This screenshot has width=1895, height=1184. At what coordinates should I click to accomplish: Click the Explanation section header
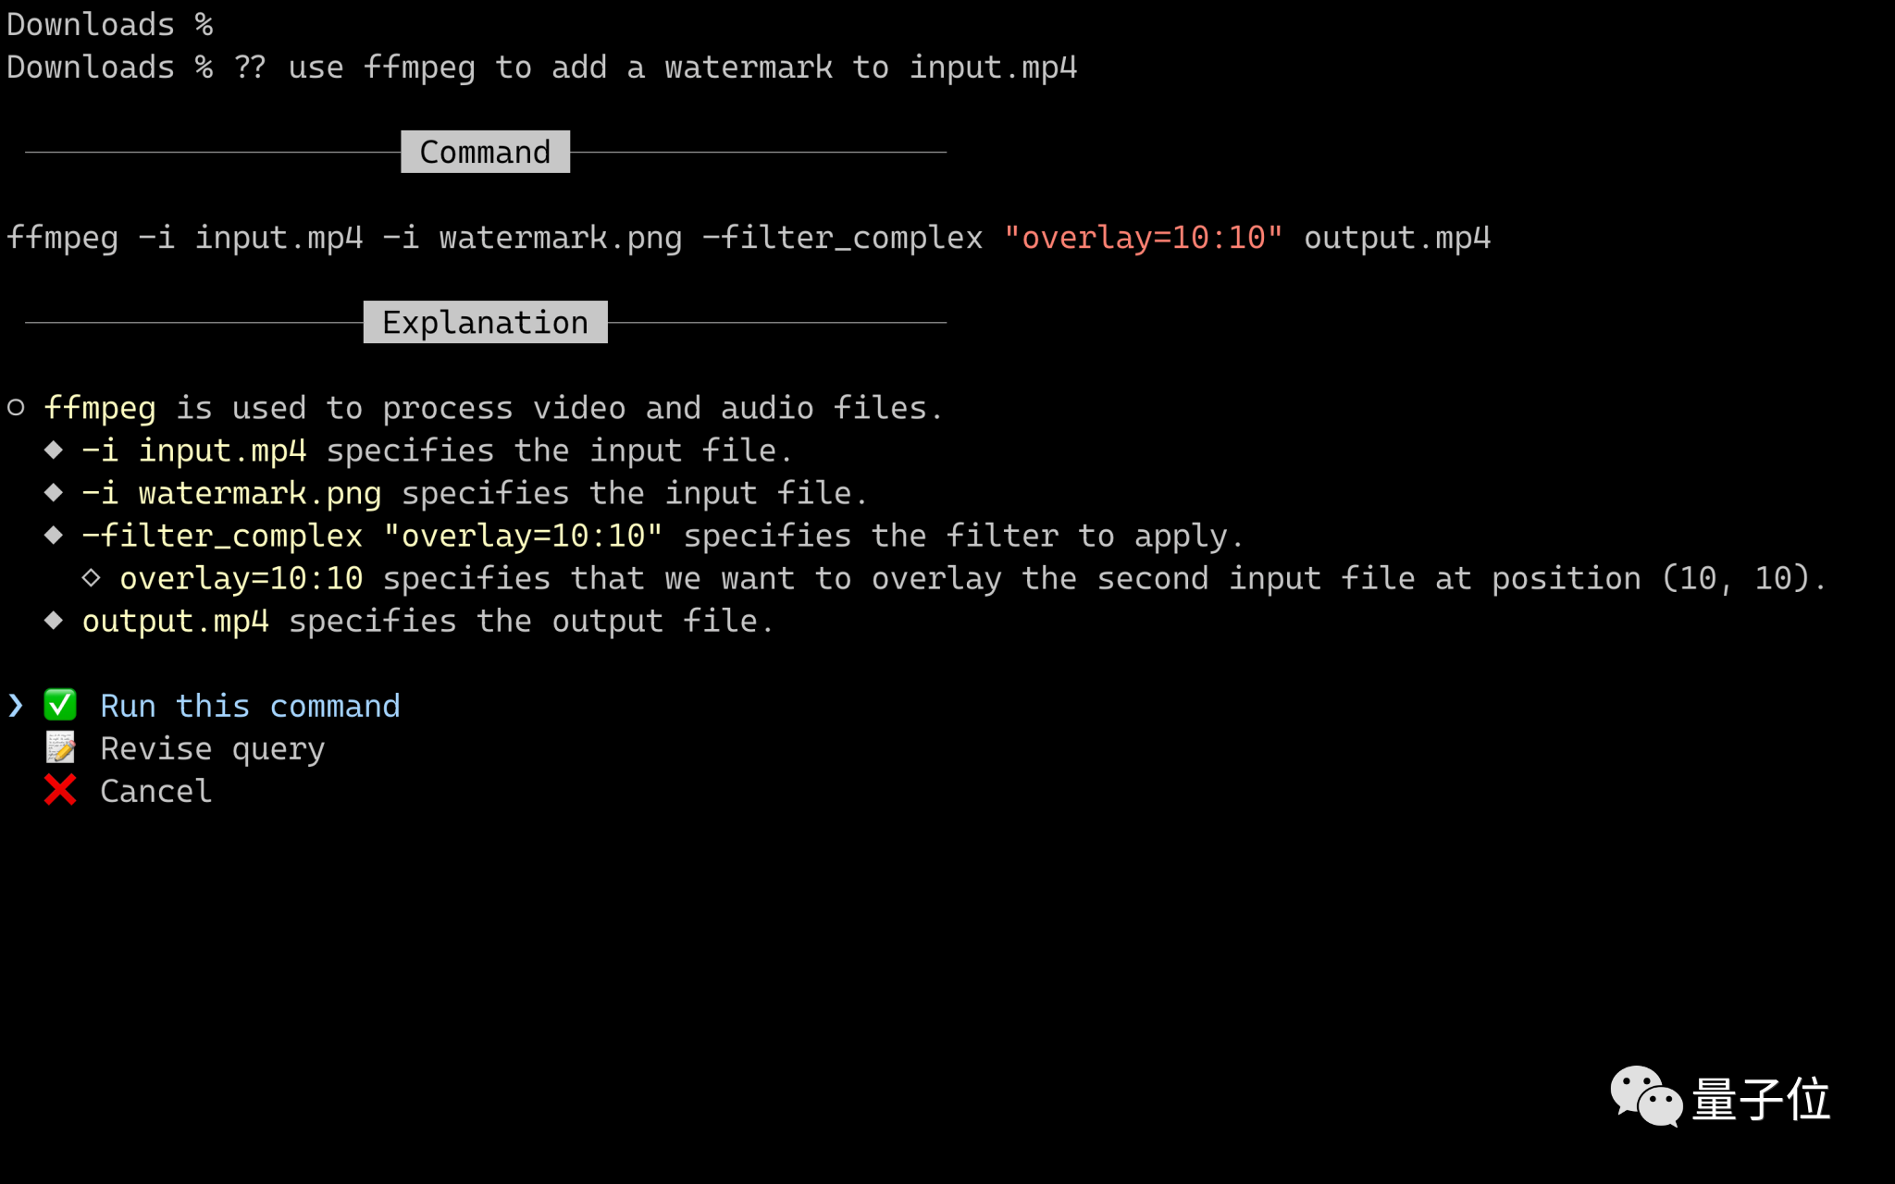485,322
